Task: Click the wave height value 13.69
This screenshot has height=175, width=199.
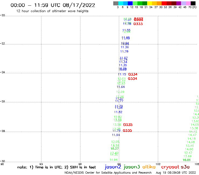Action: point(187,156)
